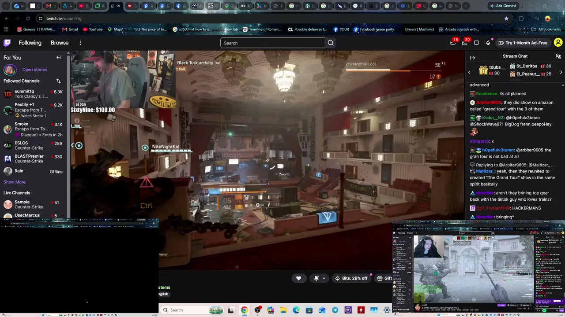Open Microsoft Store from taskbar

click(x=309, y=310)
